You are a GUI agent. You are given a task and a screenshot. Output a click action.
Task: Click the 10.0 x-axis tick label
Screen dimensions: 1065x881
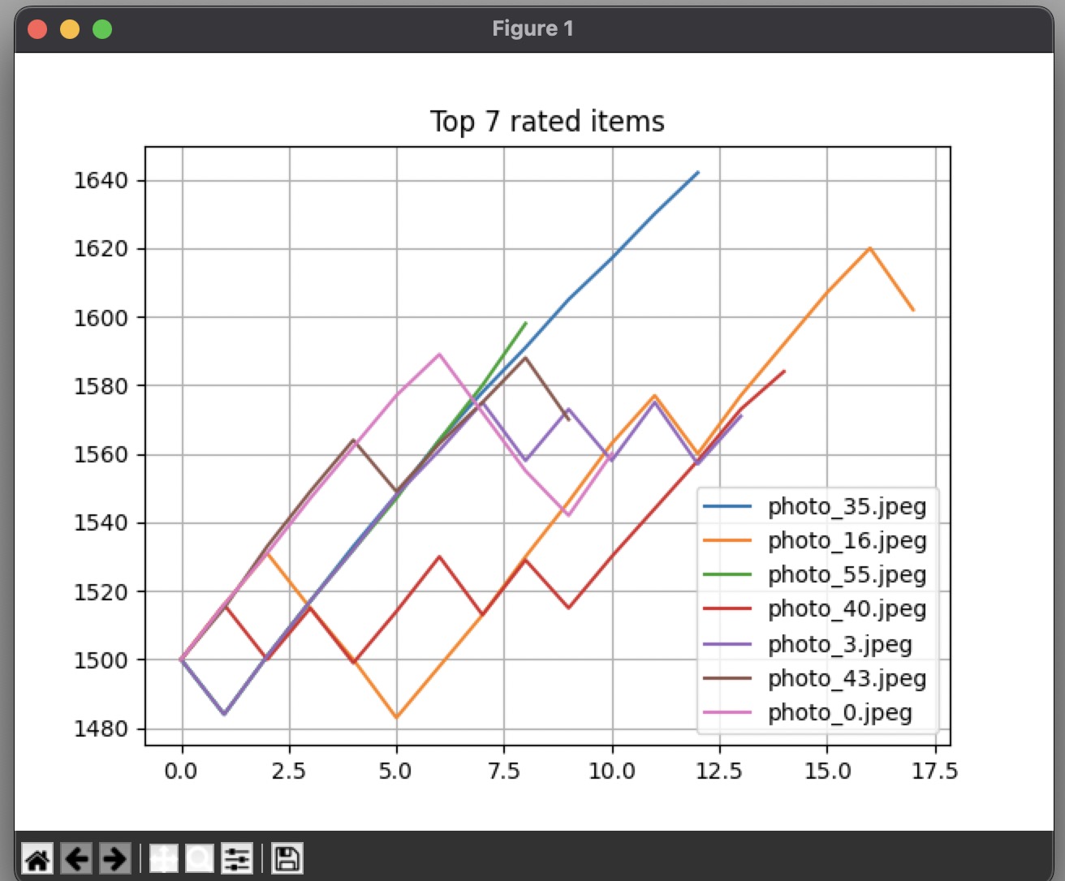click(x=612, y=771)
